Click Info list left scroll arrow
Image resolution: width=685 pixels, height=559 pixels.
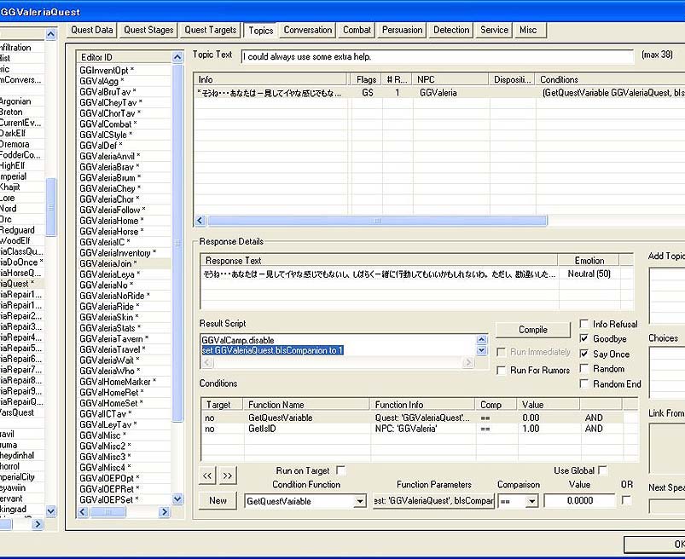[x=200, y=221]
